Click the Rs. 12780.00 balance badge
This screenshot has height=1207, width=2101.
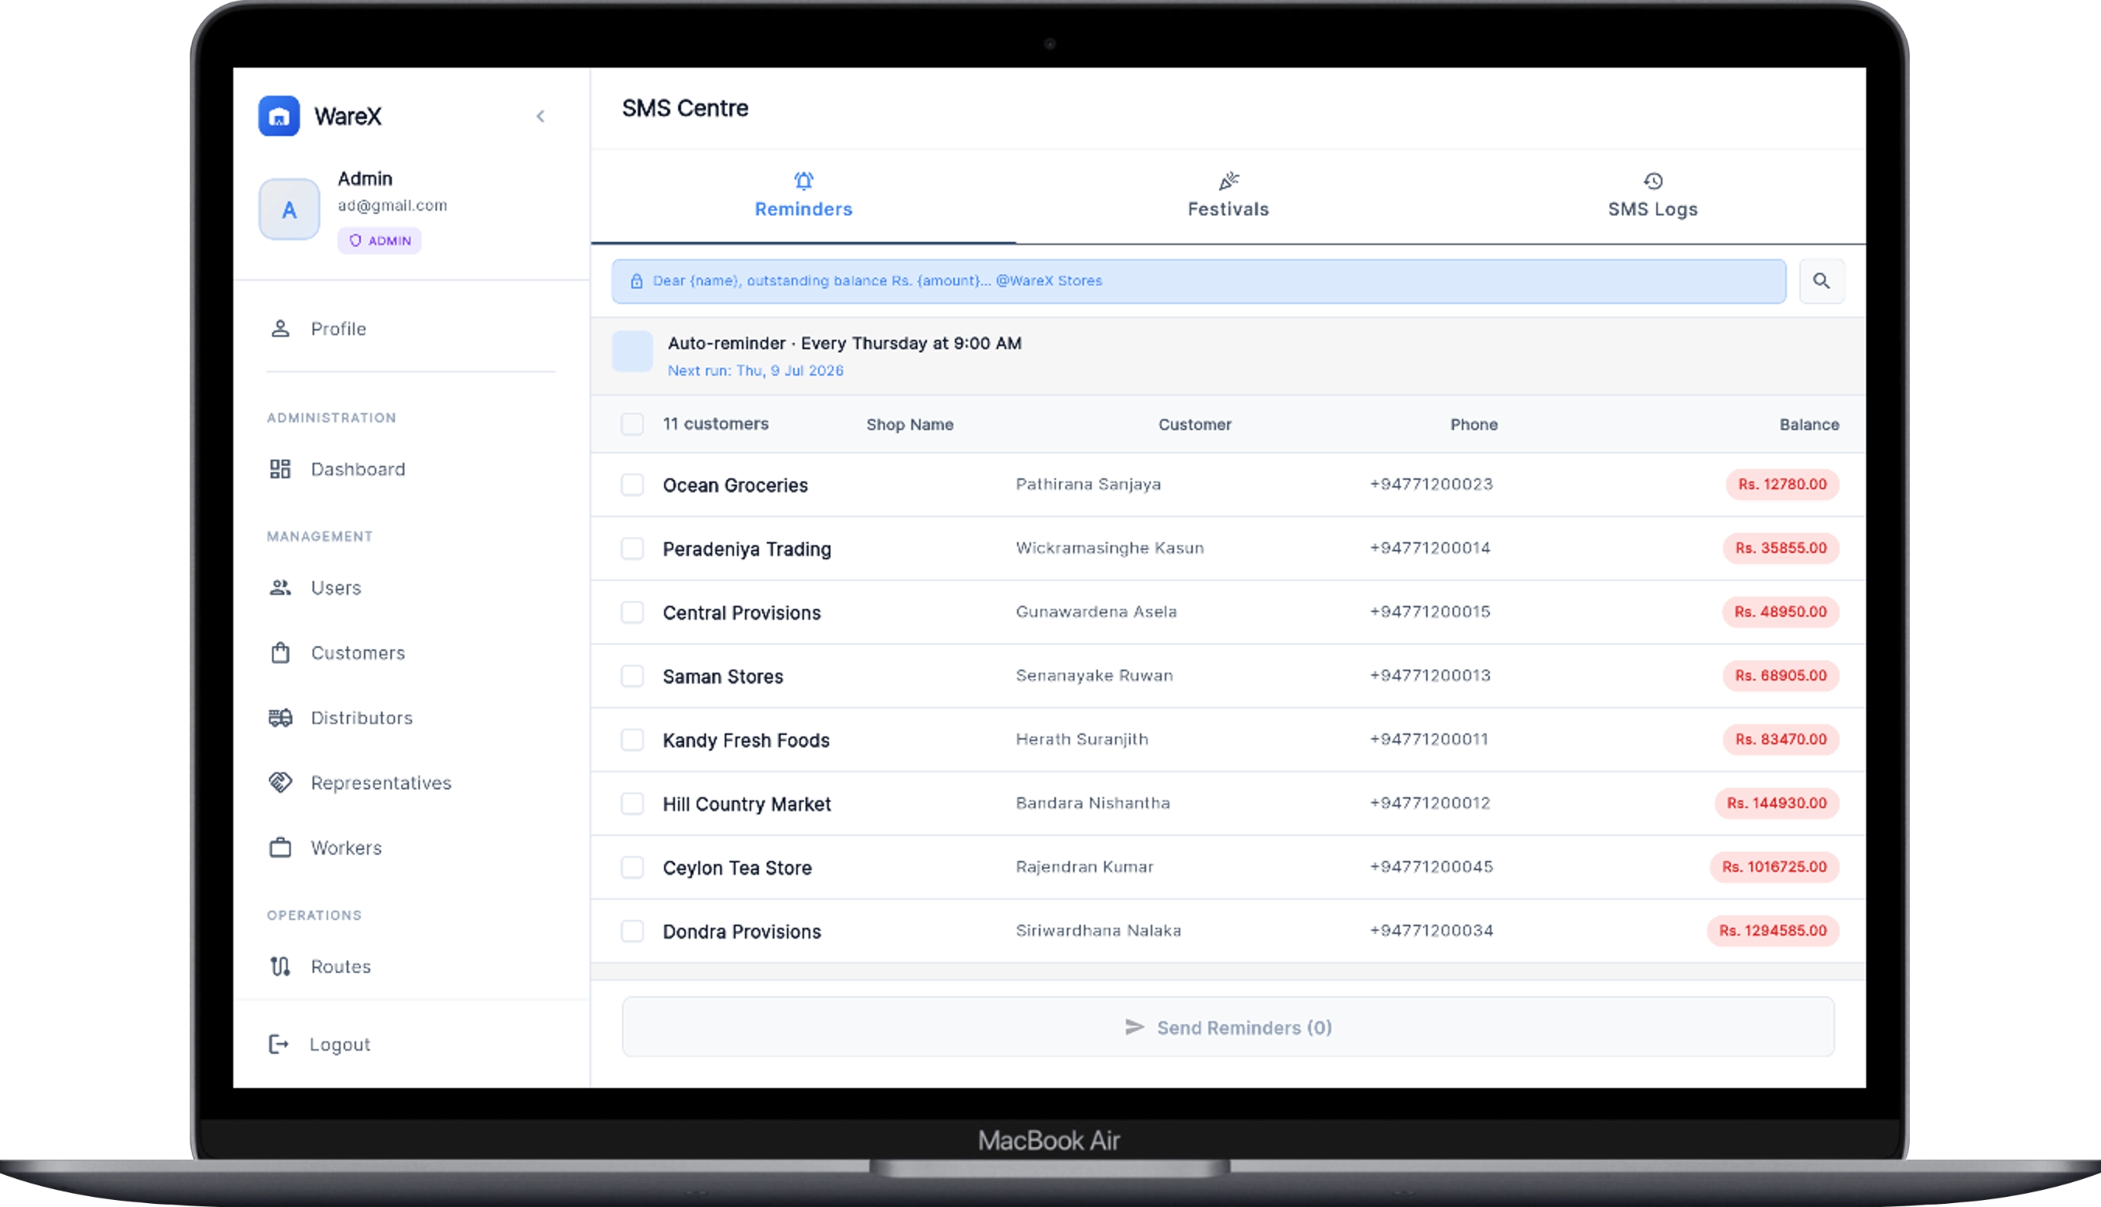[x=1782, y=485]
